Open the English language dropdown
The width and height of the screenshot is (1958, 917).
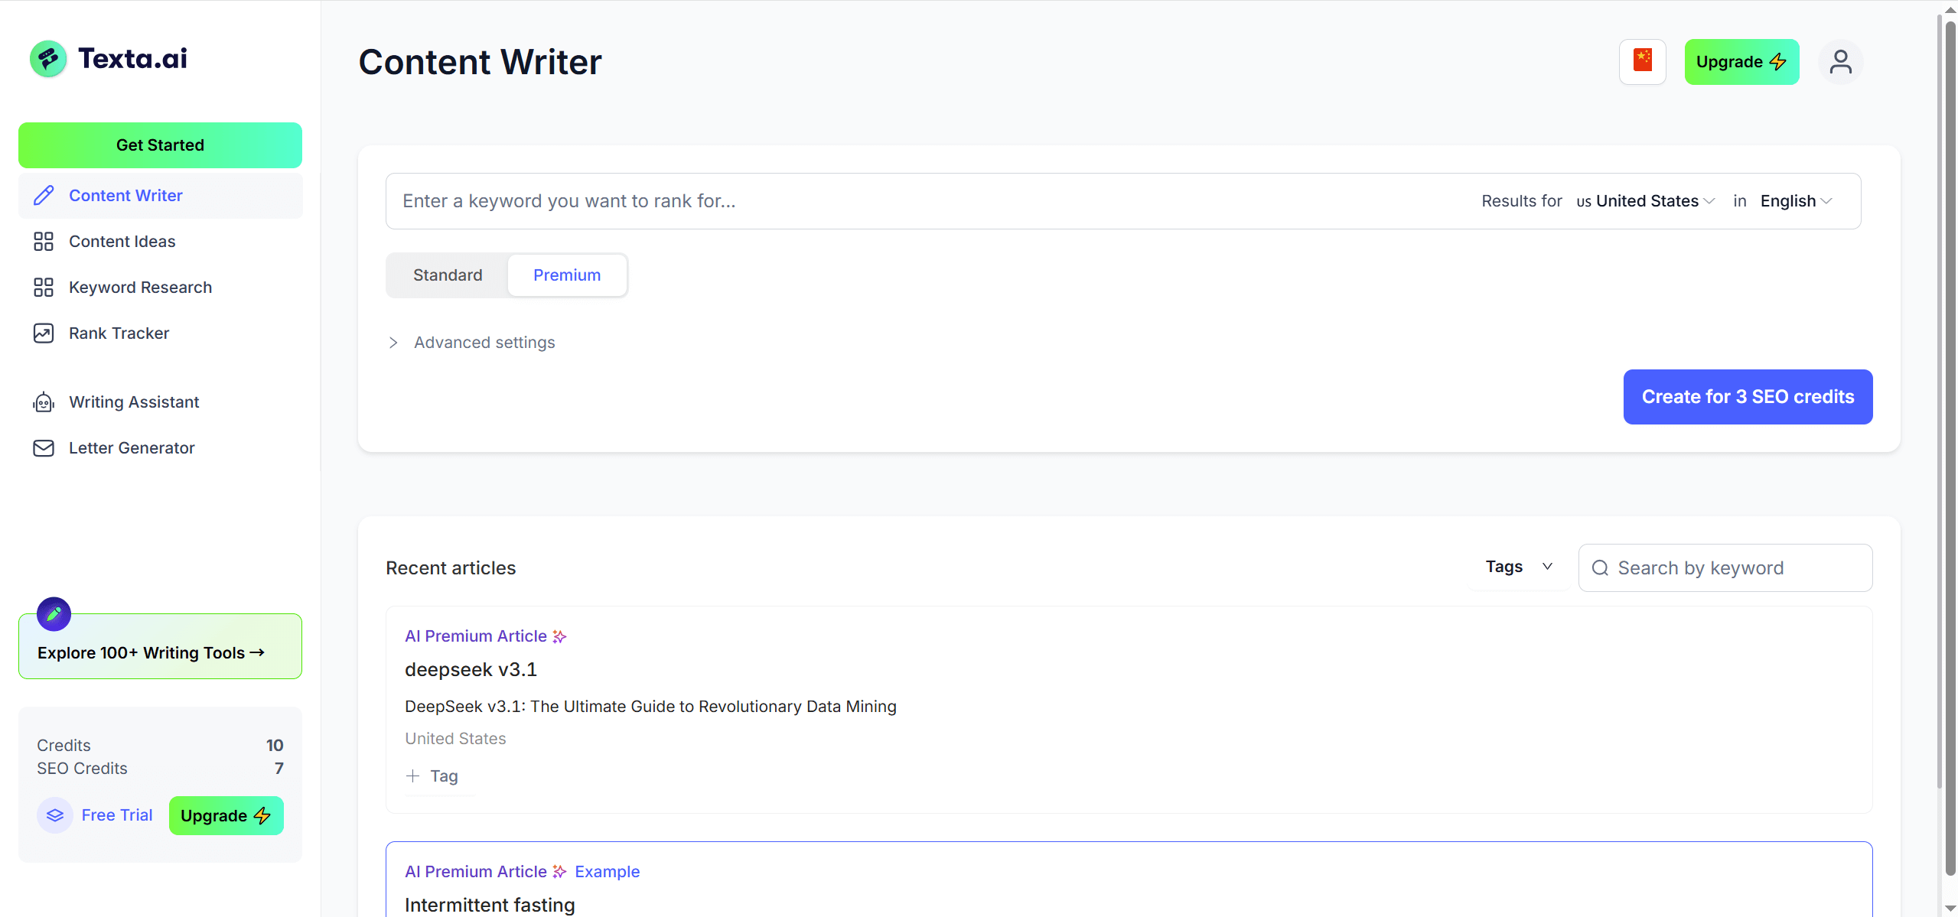tap(1795, 201)
